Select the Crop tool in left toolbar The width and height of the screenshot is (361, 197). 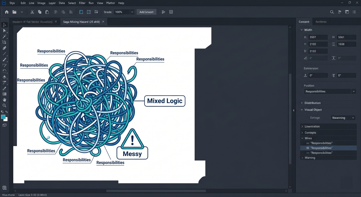[x=4, y=42]
